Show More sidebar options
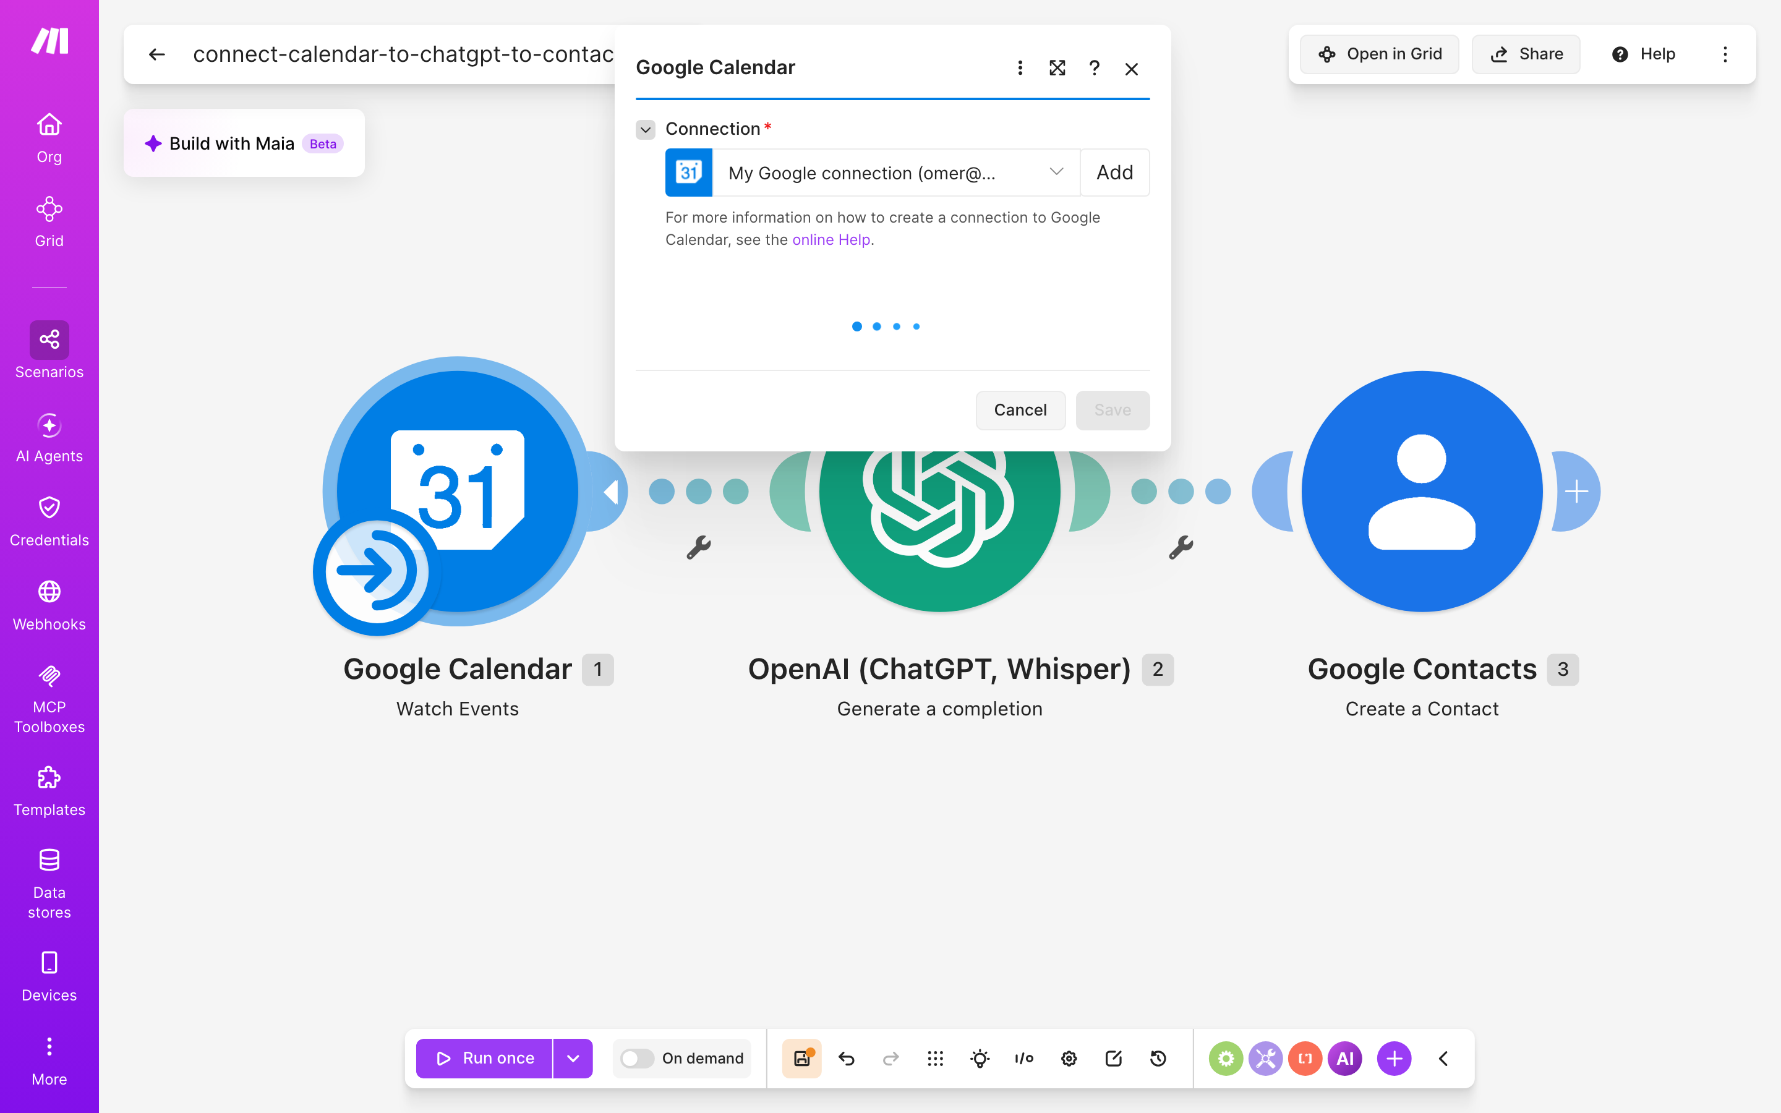The image size is (1781, 1113). pos(49,1060)
